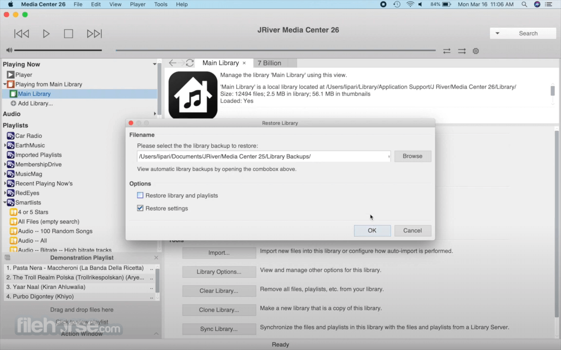Image resolution: width=561 pixels, height=350 pixels.
Task: Open macOS Spotlight search icon
Action: point(524,4)
